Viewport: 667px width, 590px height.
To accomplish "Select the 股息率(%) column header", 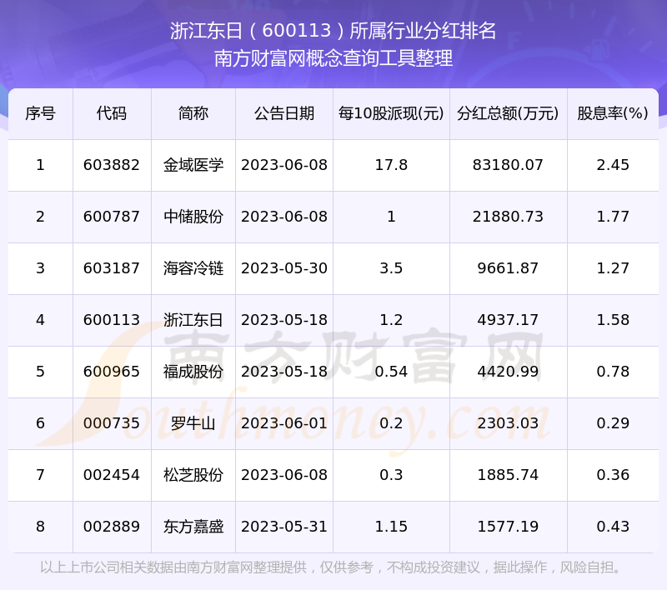I will [x=613, y=113].
